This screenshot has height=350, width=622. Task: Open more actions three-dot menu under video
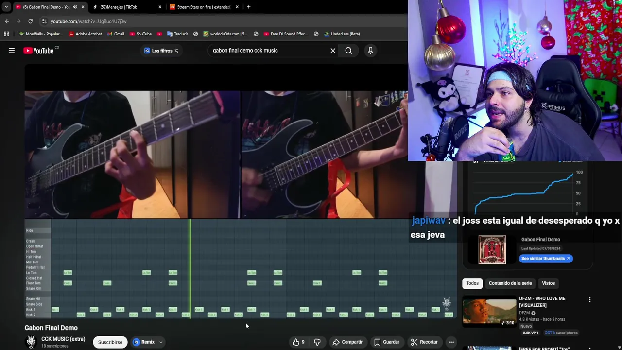pyautogui.click(x=451, y=342)
